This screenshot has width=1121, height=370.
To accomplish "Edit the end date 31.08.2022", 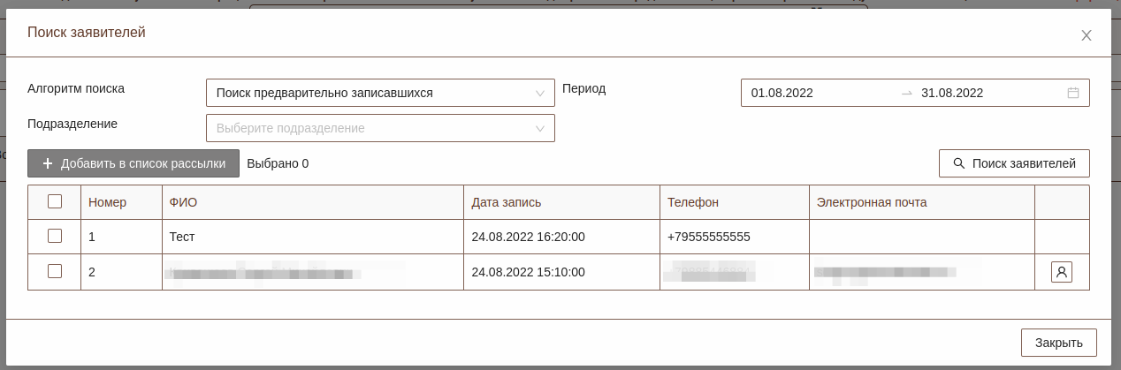I will [952, 93].
